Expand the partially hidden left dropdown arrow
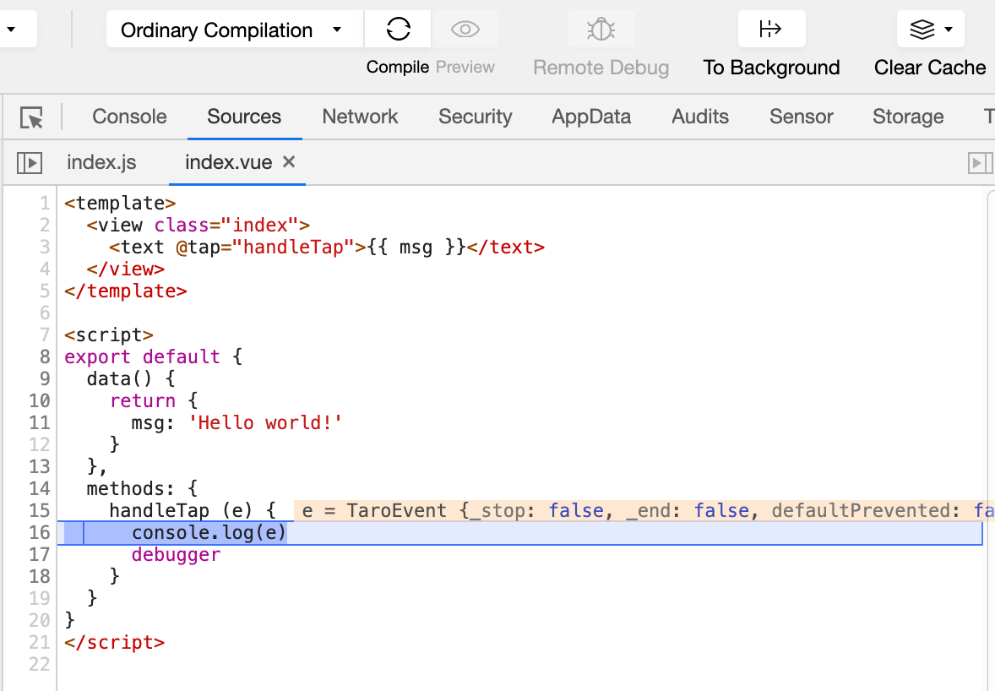 tap(11, 30)
